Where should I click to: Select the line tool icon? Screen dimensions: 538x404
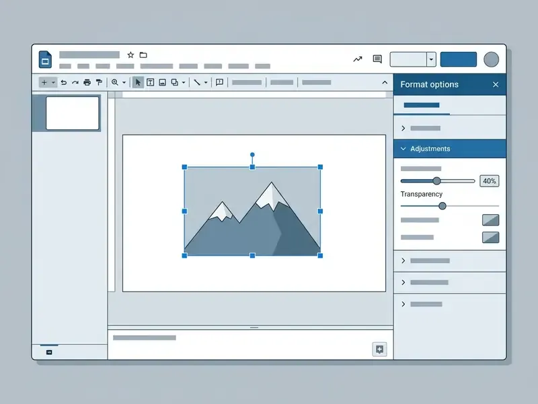197,82
